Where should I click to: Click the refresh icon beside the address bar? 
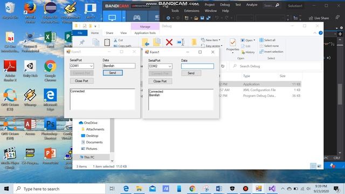point(223,66)
